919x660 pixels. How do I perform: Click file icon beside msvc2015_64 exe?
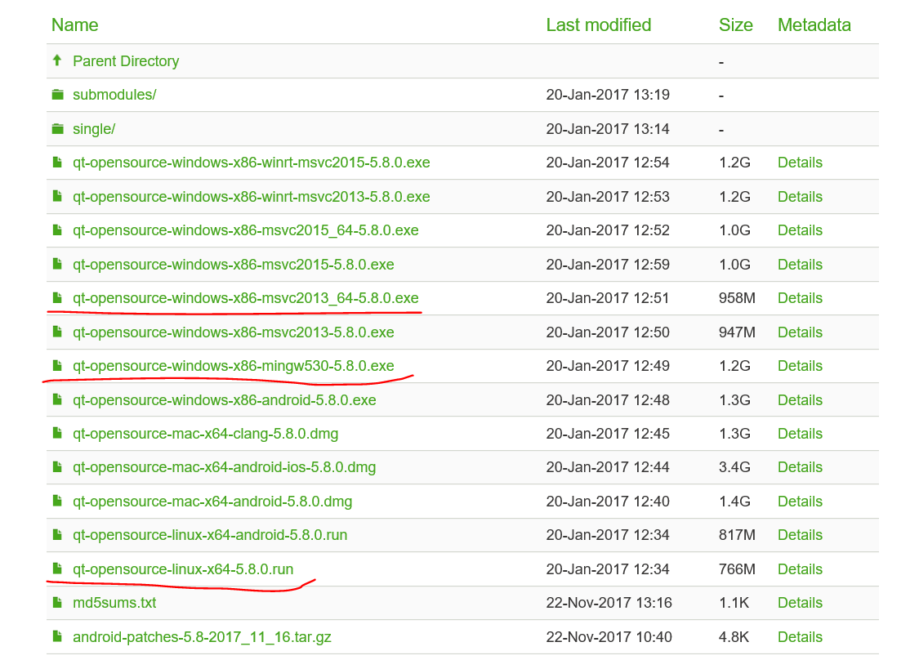pyautogui.click(x=57, y=230)
